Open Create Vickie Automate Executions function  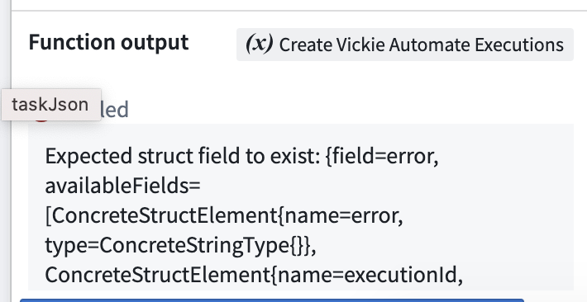(404, 45)
